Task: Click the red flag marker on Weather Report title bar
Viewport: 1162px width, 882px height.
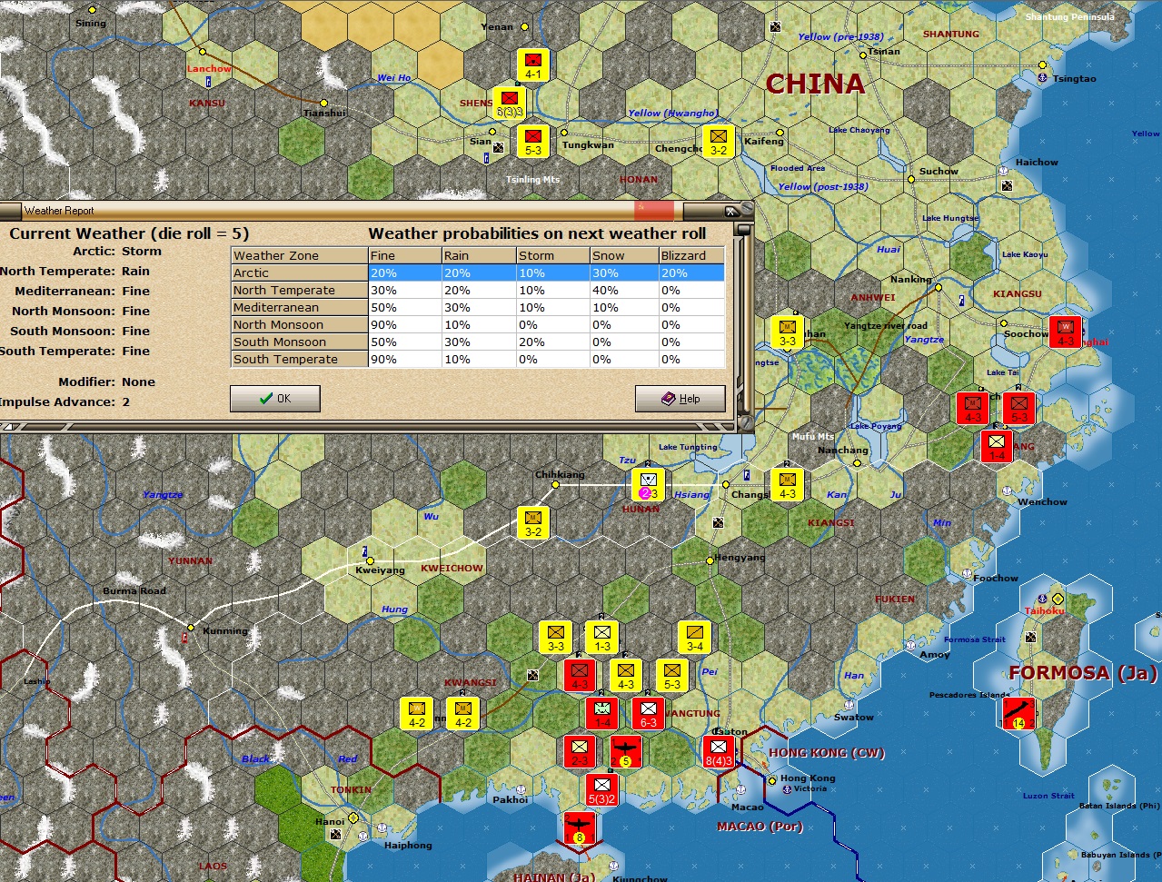Action: pos(654,211)
